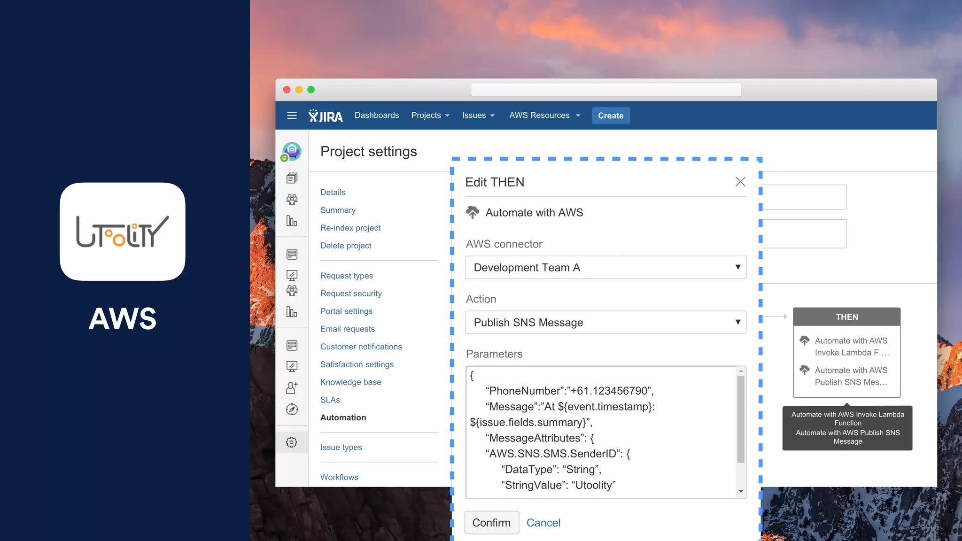Open the project avatar icon in sidebar
Viewport: 962px width, 541px height.
[291, 152]
